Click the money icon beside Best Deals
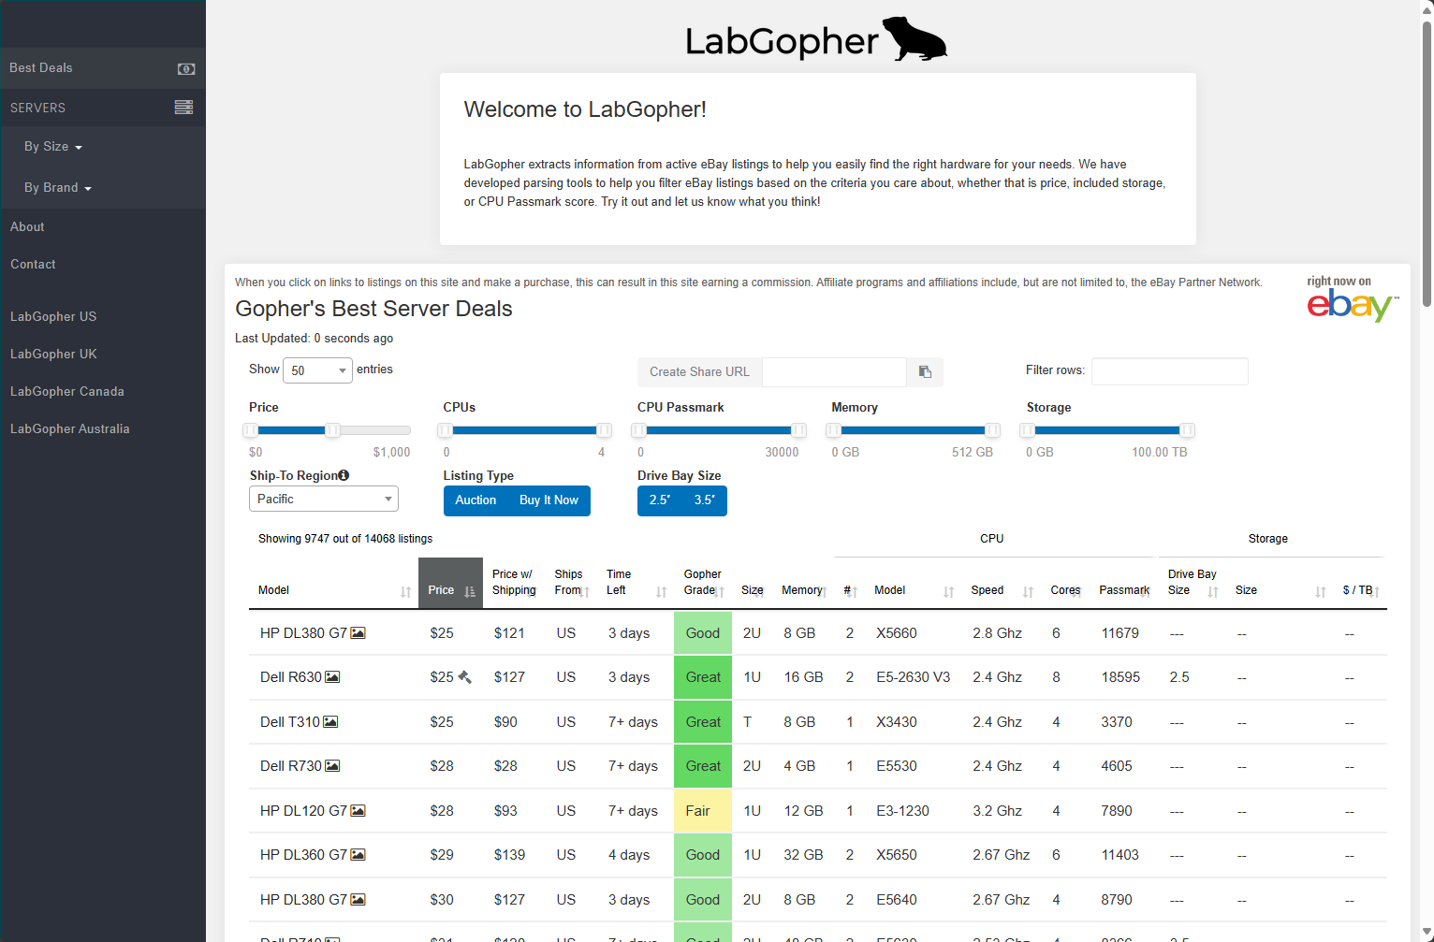The image size is (1434, 942). tap(186, 68)
